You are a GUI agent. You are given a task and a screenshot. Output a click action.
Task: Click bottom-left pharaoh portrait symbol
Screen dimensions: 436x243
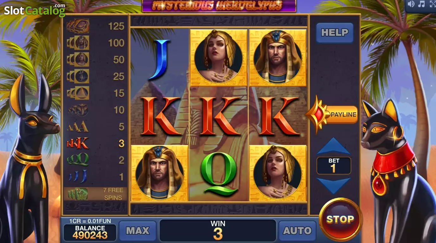(x=160, y=173)
